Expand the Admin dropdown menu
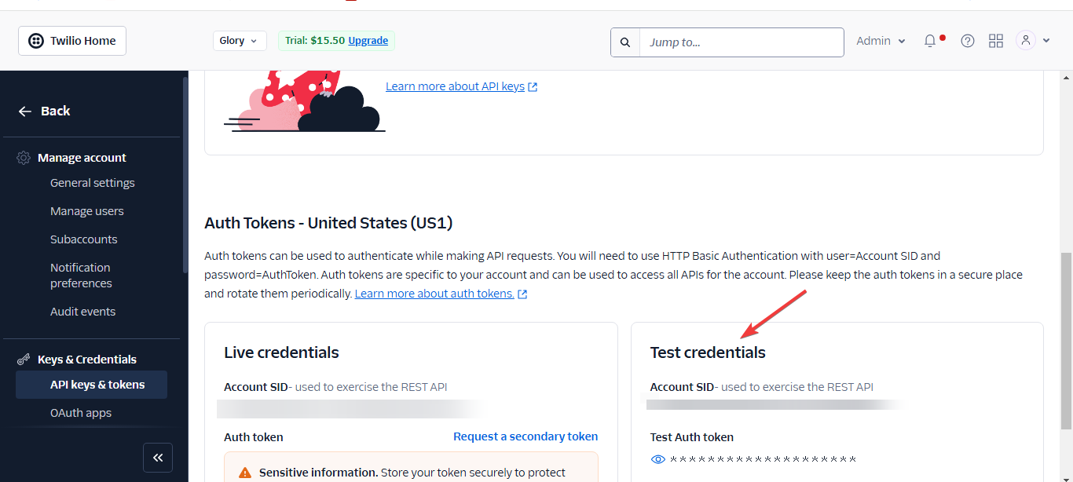 881,41
